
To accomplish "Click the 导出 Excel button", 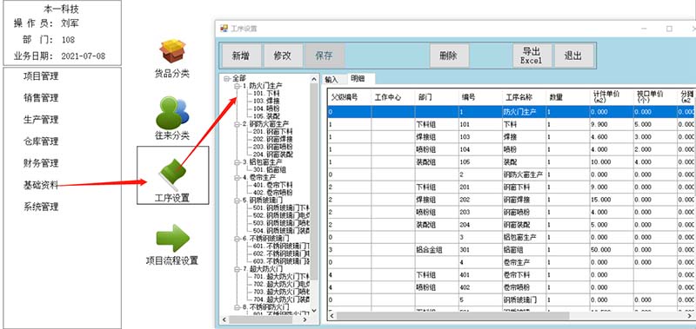I will (532, 56).
